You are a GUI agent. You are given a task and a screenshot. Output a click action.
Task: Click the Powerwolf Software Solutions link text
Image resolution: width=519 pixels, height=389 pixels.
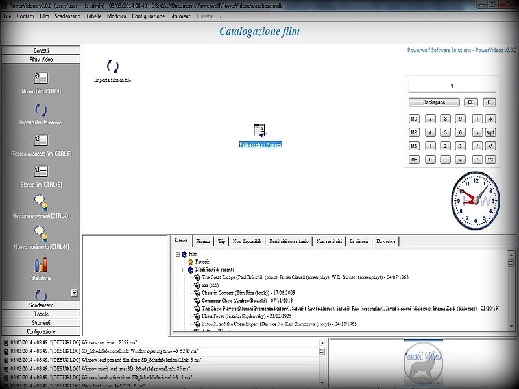point(461,50)
